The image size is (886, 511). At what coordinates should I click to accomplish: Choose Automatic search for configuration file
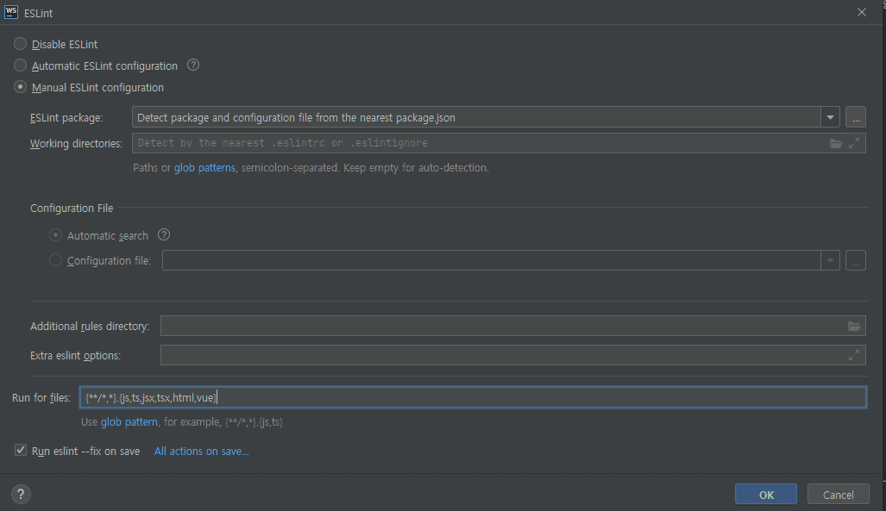pos(55,235)
